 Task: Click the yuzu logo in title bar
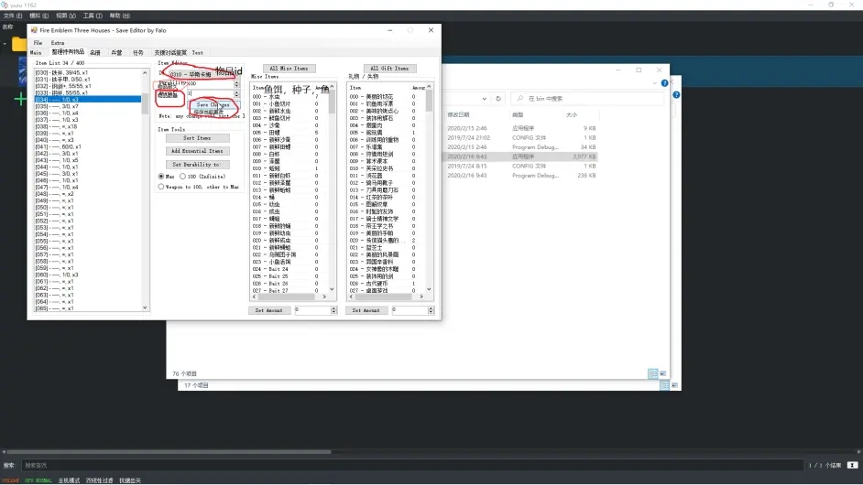(5, 5)
